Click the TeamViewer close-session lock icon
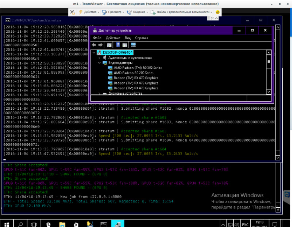293x227 pixels. click(x=72, y=12)
